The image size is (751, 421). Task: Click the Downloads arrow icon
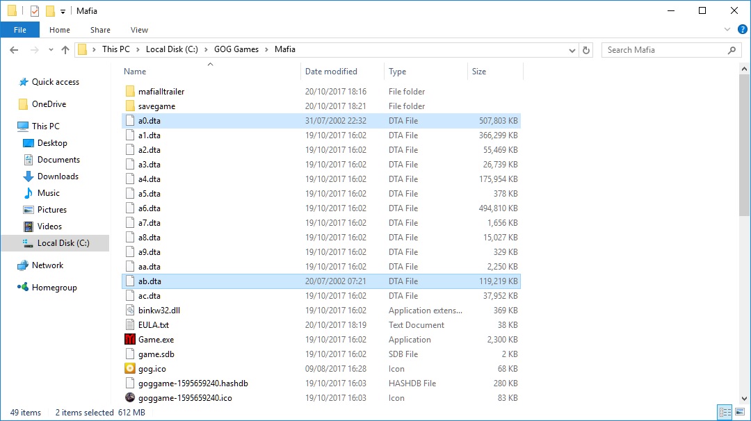(x=29, y=176)
